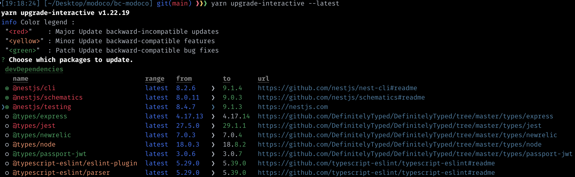Click the target version 3.0.7

232,154
